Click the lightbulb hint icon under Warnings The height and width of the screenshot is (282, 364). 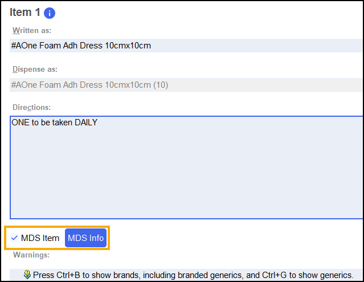27,275
